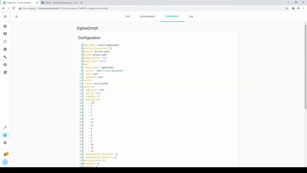Viewport: 307px width, 173px height.
Task: Go back with the page arrow
Action: pos(17,17)
